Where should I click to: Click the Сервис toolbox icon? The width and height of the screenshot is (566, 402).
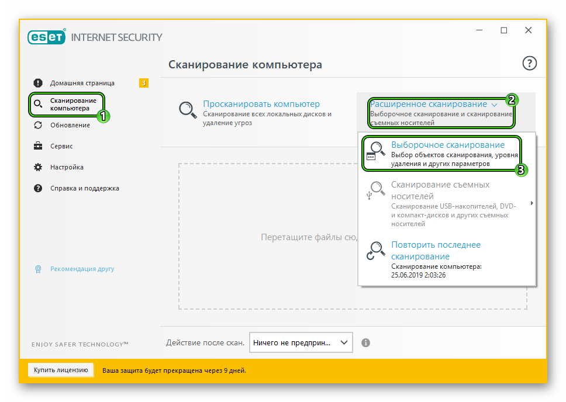point(38,146)
